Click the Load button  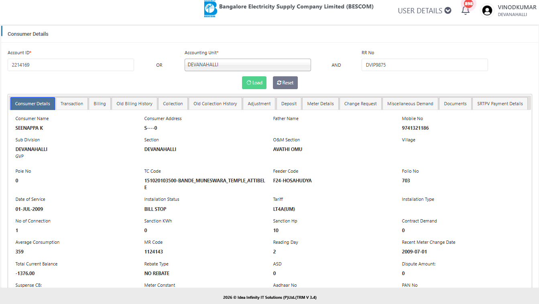pos(254,83)
